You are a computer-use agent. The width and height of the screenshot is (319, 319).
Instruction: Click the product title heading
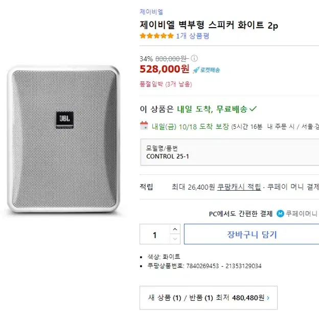click(209, 25)
